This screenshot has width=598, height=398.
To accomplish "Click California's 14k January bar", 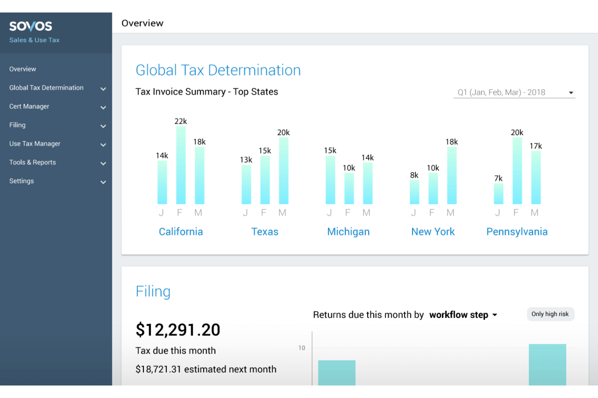I will point(162,182).
